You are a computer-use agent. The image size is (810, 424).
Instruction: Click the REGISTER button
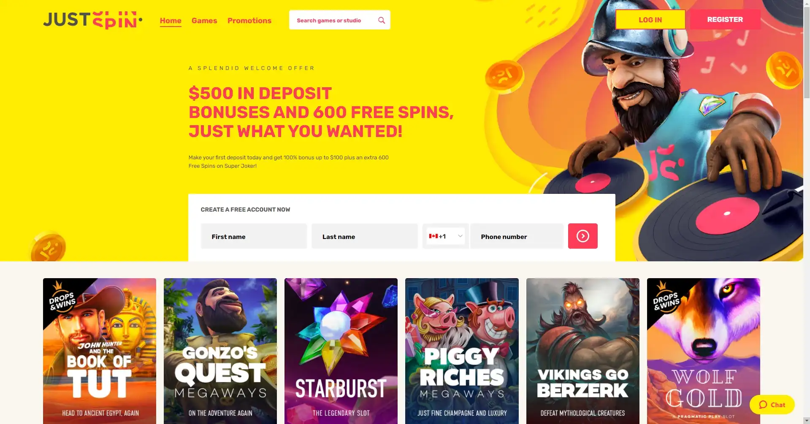click(725, 20)
